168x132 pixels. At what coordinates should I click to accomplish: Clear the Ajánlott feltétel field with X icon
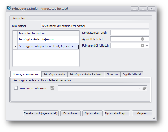coord(143,39)
